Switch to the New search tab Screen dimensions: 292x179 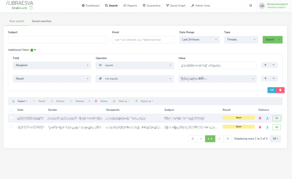[x=17, y=21]
